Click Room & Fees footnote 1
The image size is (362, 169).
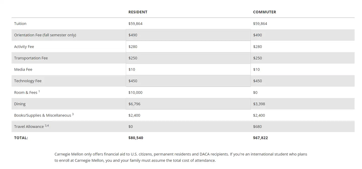(x=39, y=91)
